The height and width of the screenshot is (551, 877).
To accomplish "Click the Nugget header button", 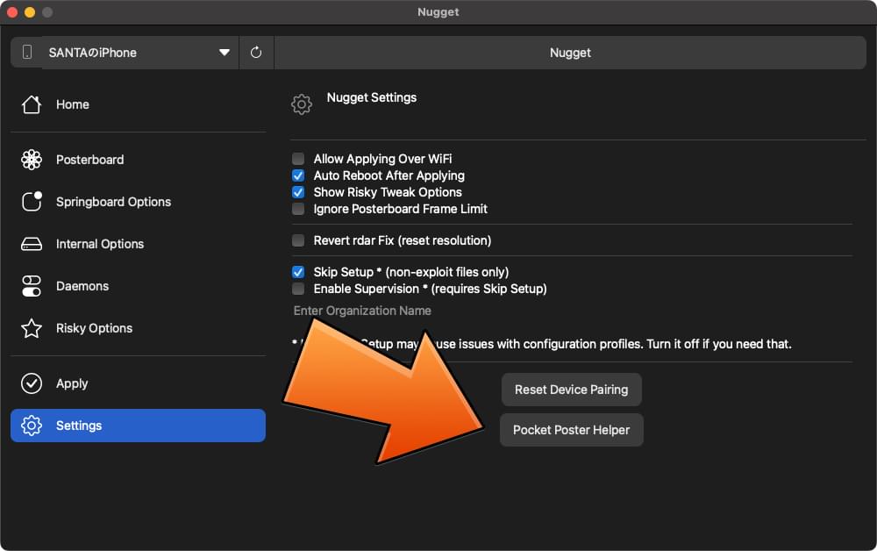I will pyautogui.click(x=570, y=53).
